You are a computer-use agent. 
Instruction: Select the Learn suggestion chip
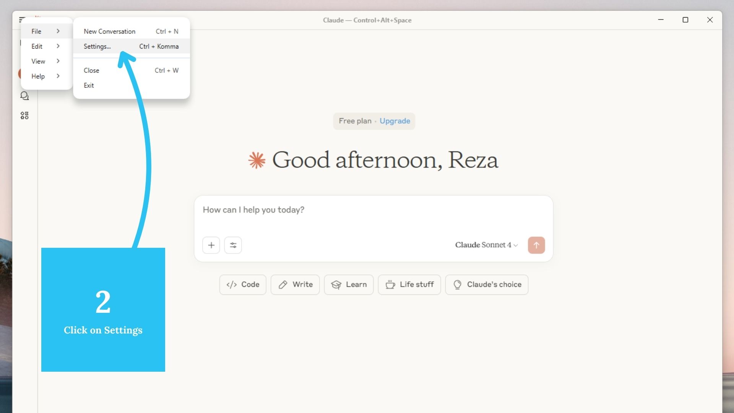click(349, 285)
